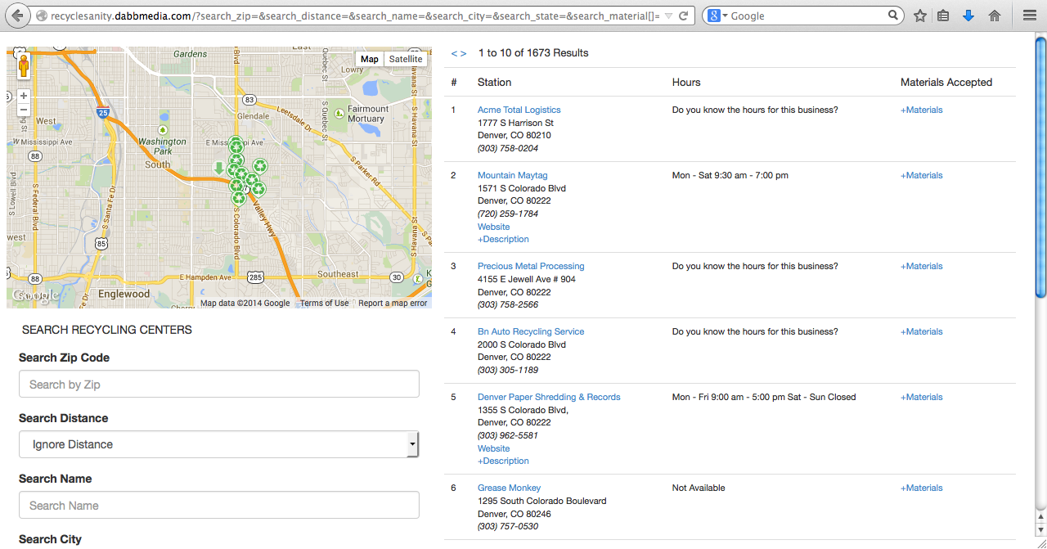Reload the page with the refresh icon
The width and height of the screenshot is (1047, 549).
(x=683, y=16)
